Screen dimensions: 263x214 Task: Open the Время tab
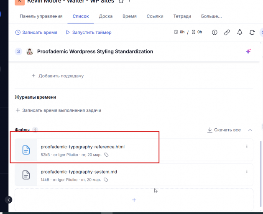click(130, 16)
